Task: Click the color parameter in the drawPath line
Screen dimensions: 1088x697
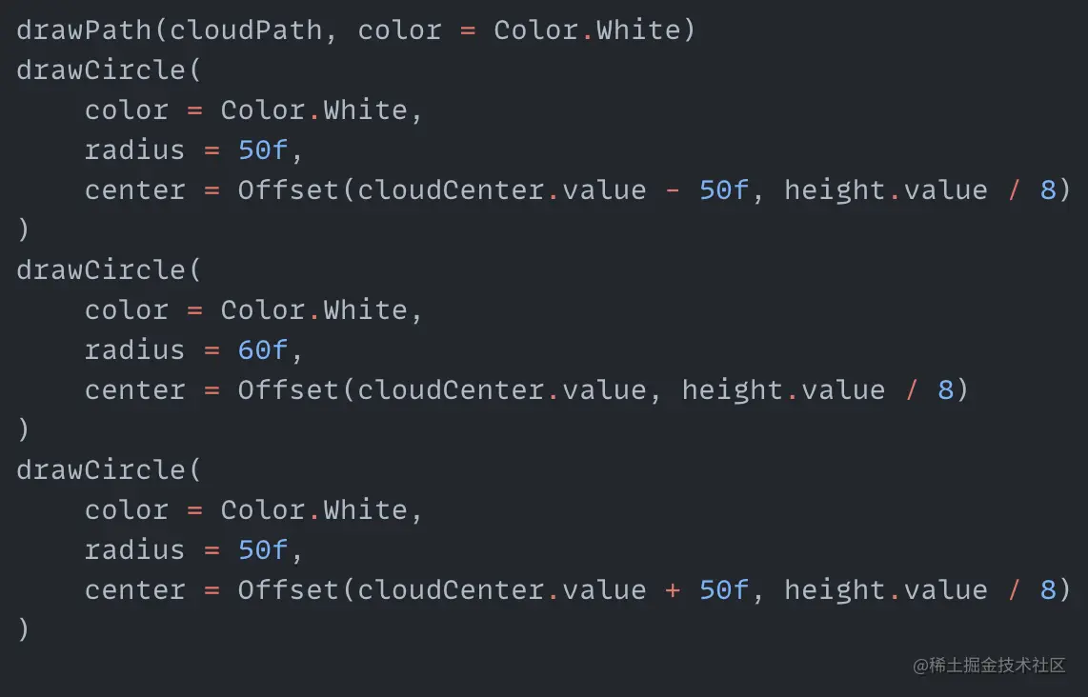Action: (x=399, y=30)
